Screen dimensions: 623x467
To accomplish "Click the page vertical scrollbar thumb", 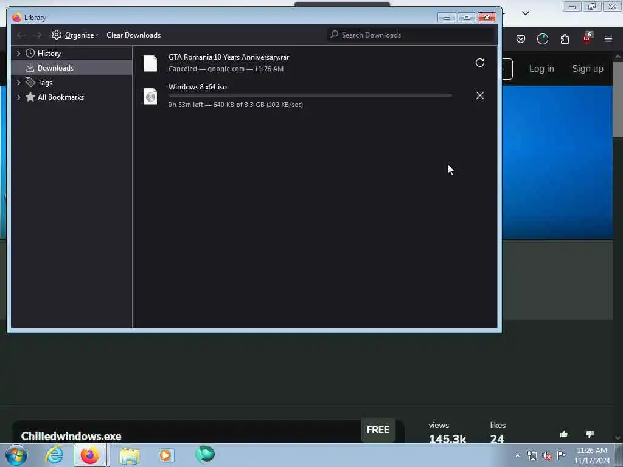I will (x=618, y=99).
